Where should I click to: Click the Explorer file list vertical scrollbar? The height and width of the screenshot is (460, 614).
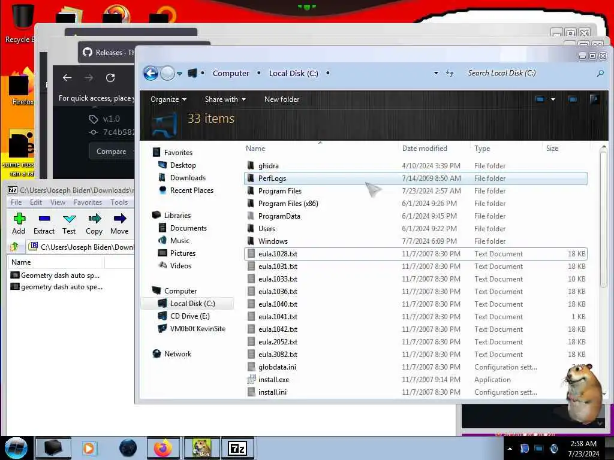tap(603, 219)
